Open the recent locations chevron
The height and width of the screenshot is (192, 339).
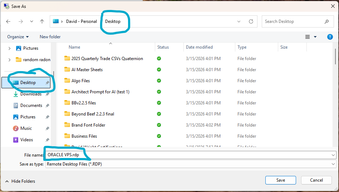click(x=31, y=21)
